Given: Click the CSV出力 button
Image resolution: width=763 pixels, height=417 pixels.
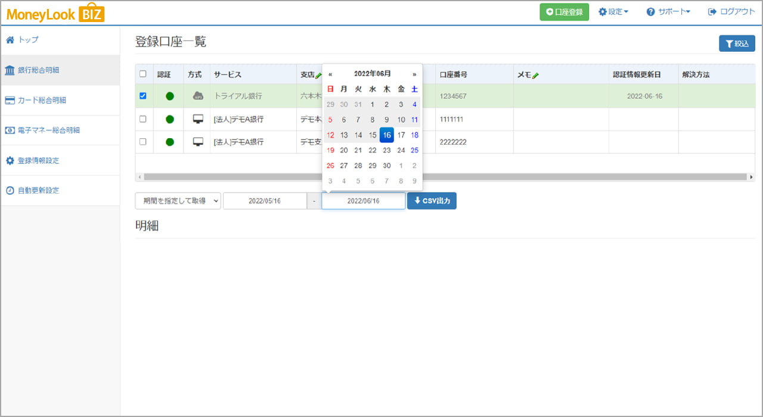Looking at the screenshot, I should [432, 201].
